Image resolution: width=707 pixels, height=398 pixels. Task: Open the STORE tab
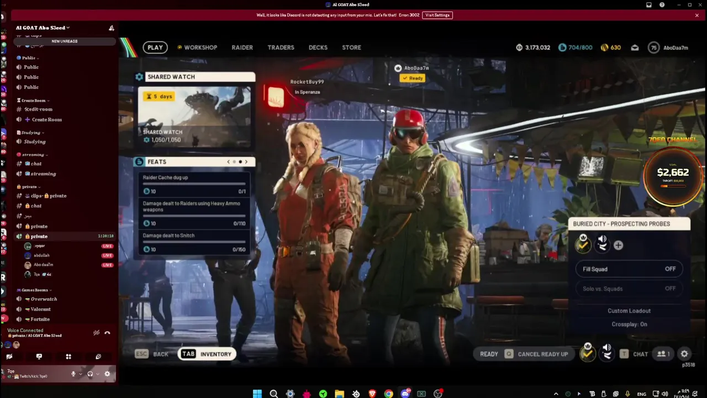point(351,48)
